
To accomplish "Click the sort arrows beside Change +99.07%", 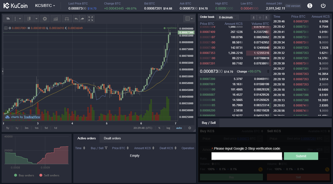I will [268, 71].
